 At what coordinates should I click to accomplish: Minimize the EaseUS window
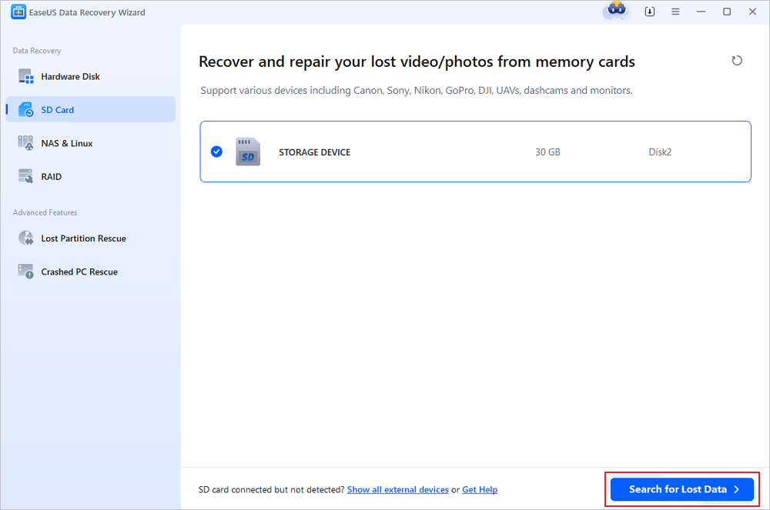click(701, 12)
